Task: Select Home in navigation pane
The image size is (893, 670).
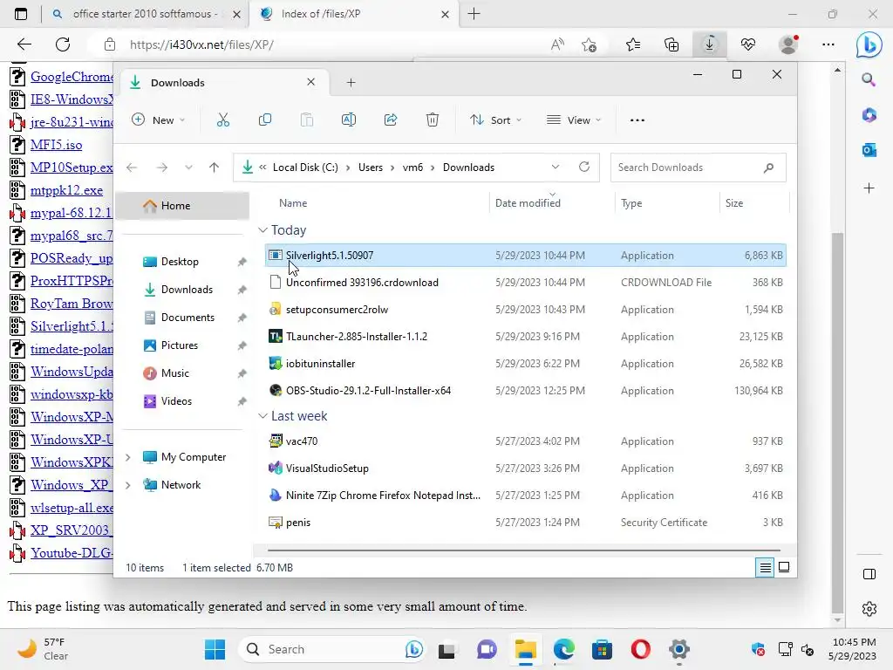Action: pyautogui.click(x=182, y=206)
